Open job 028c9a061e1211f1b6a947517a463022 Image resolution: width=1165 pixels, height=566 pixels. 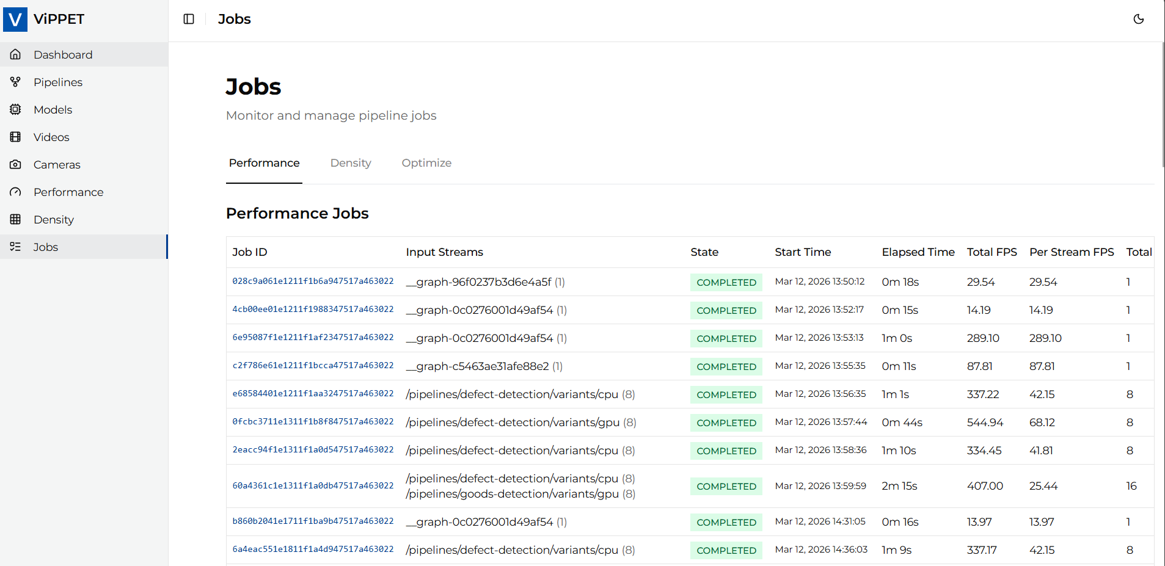313,281
